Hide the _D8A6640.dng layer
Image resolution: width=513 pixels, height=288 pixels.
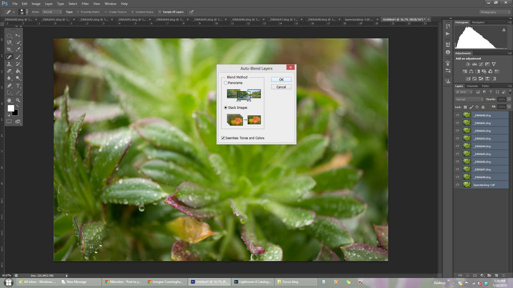tap(457, 115)
